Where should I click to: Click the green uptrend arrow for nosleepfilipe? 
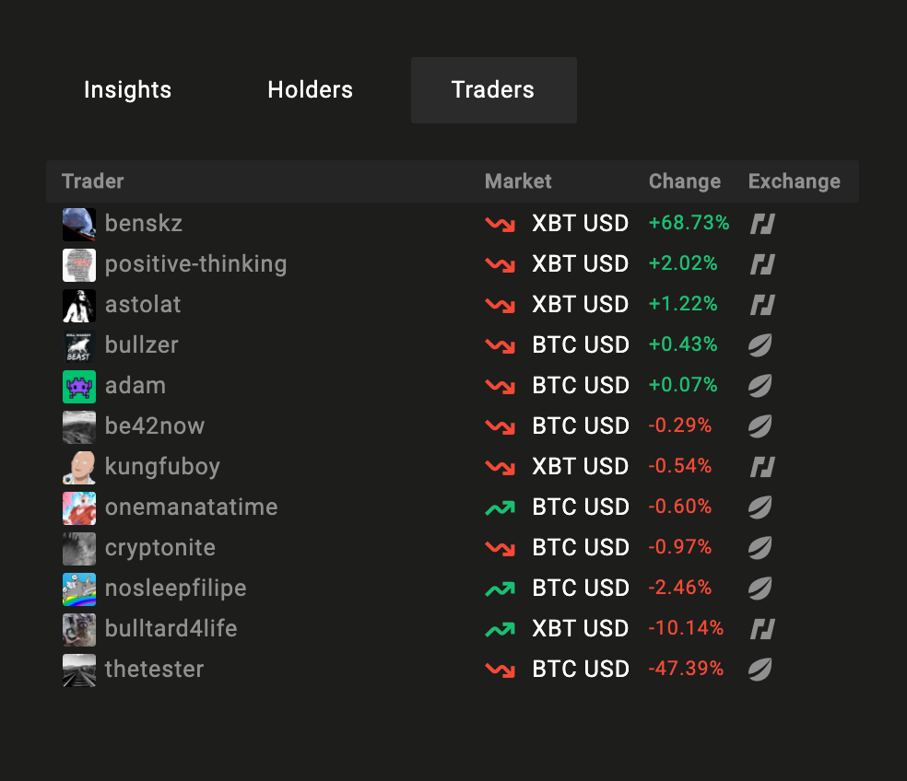(500, 589)
